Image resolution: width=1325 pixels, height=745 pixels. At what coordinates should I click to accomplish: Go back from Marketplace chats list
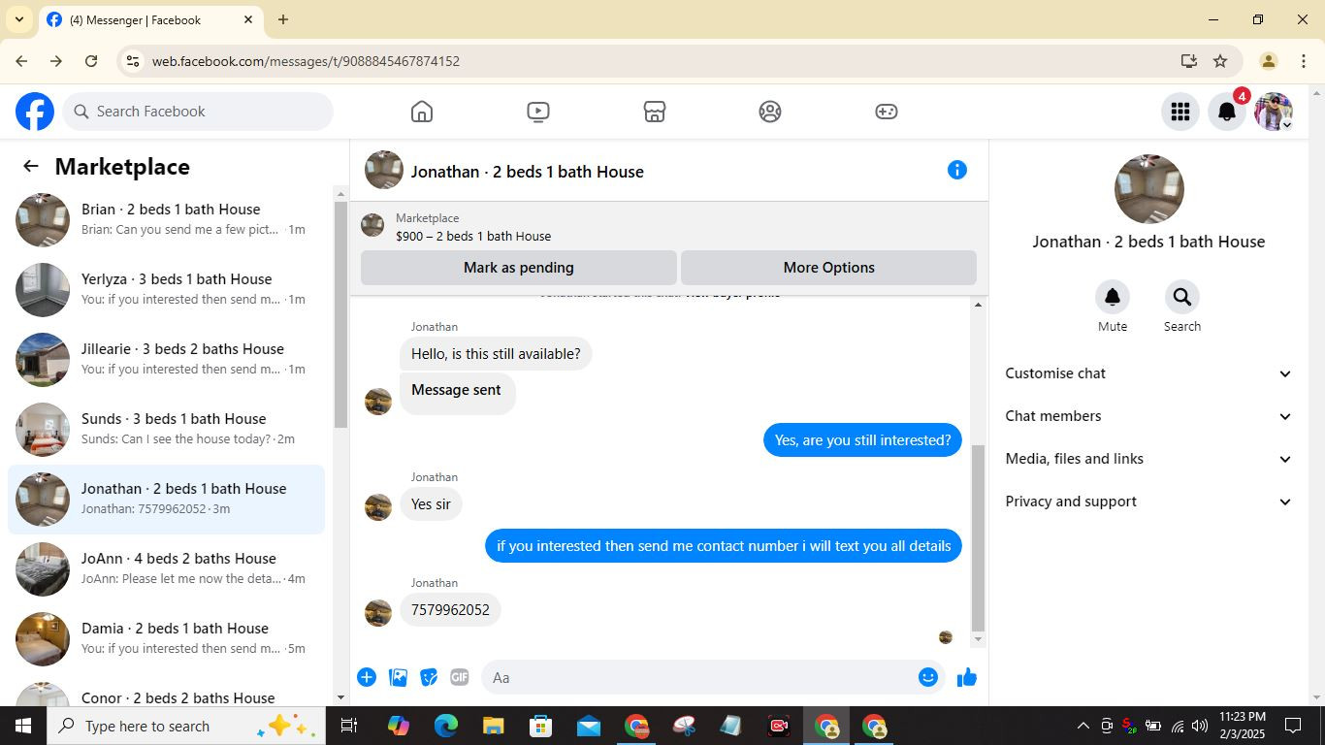pyautogui.click(x=31, y=166)
